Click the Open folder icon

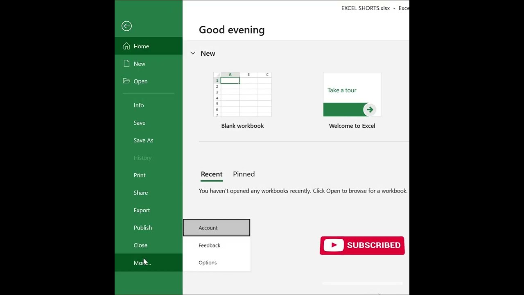coord(126,81)
